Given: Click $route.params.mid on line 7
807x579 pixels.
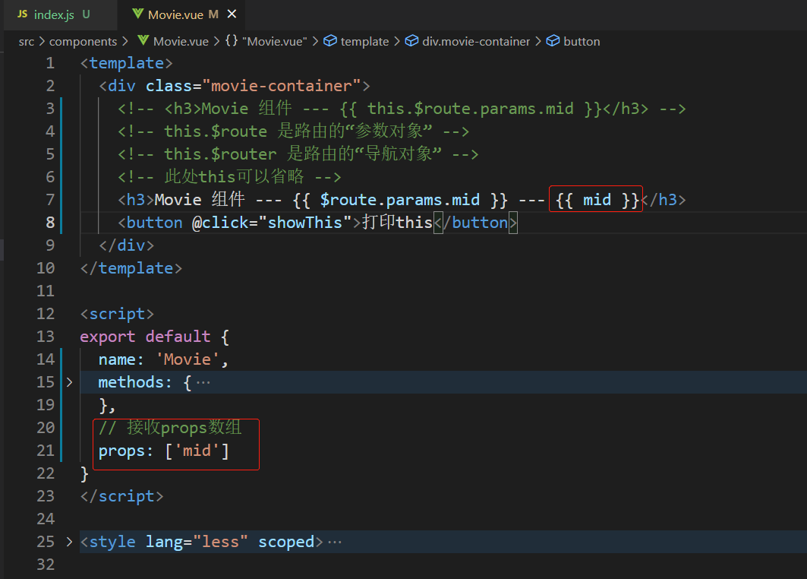Looking at the screenshot, I should 399,200.
